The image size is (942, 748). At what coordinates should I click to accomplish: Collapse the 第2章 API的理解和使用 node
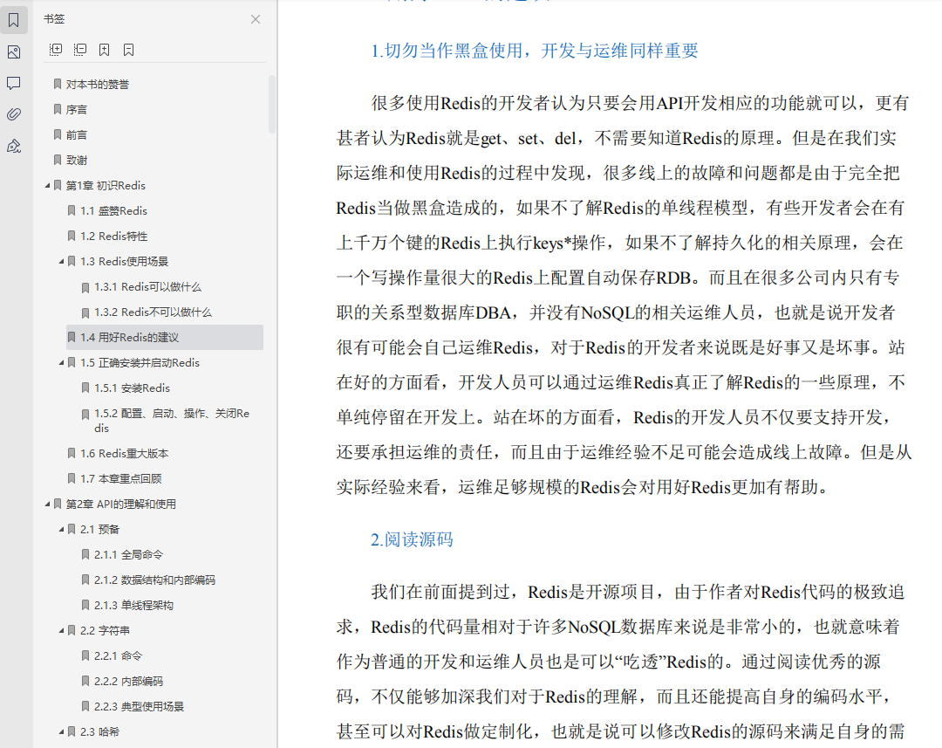click(47, 504)
